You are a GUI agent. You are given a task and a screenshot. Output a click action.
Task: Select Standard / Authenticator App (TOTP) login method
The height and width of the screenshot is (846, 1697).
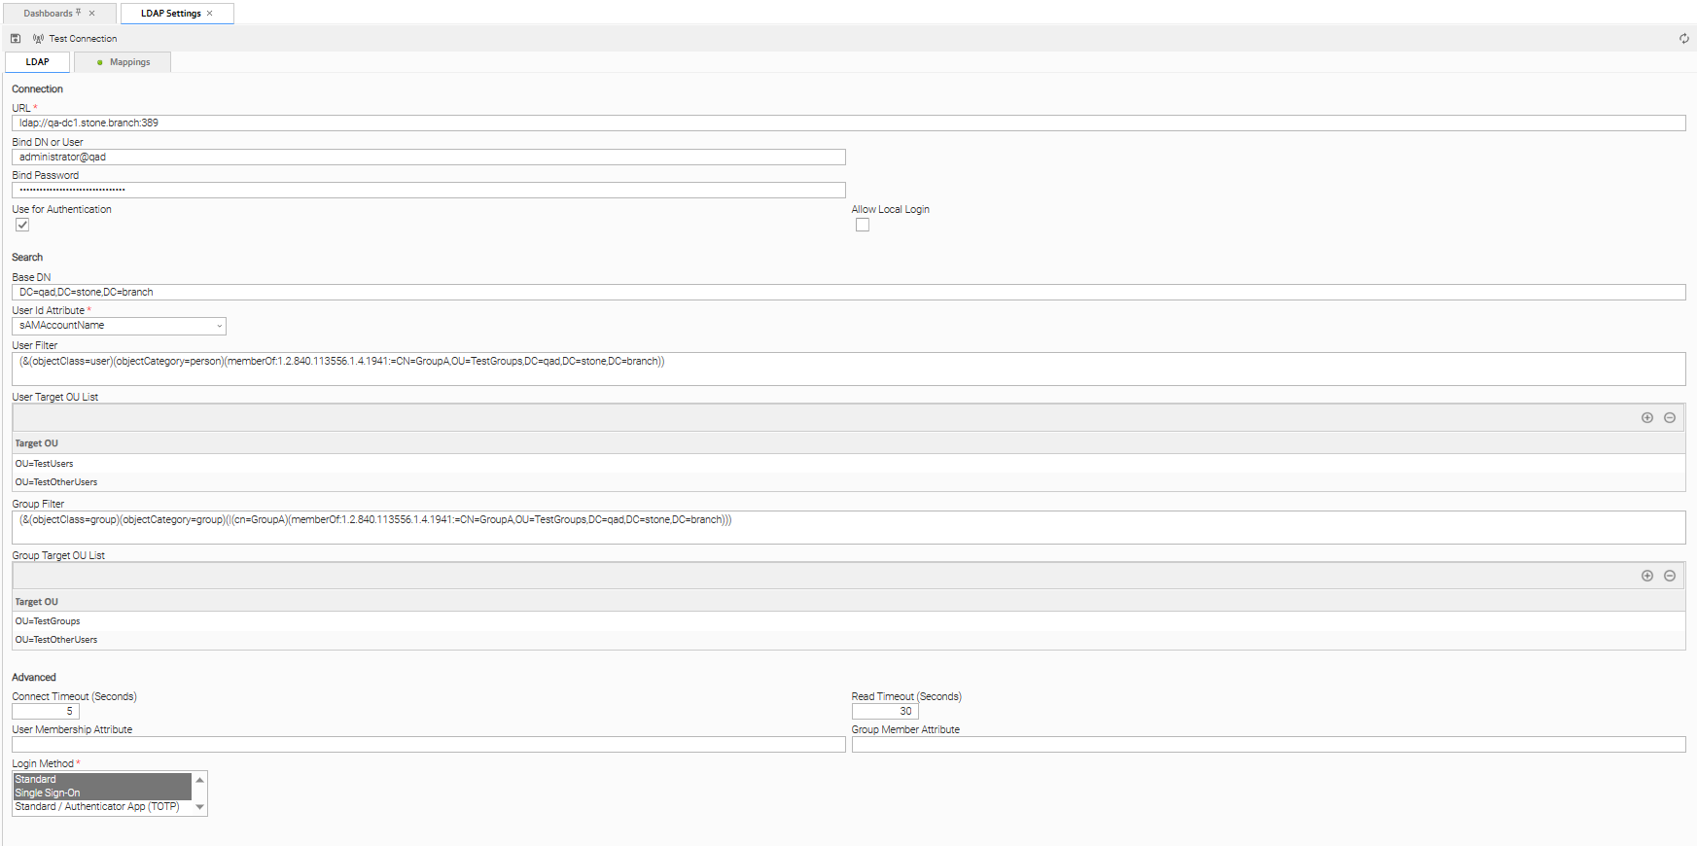coord(97,807)
